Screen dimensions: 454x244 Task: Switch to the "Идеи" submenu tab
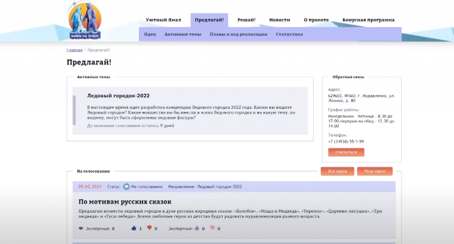[x=150, y=34]
